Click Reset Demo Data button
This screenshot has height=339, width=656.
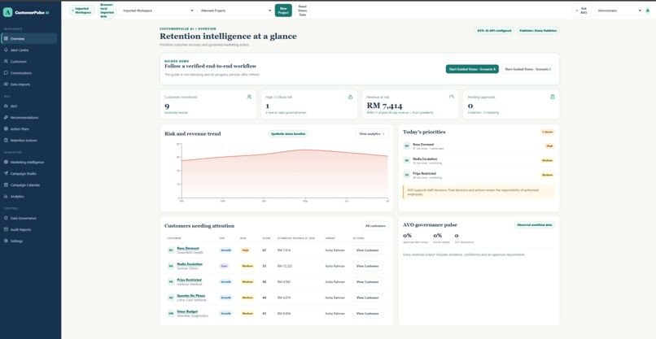303,11
